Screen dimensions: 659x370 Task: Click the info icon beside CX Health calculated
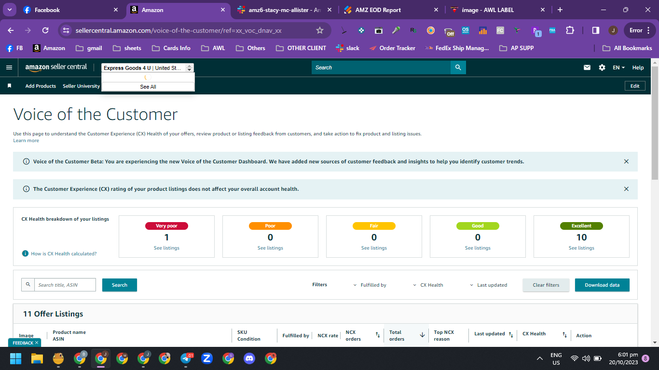[25, 253]
